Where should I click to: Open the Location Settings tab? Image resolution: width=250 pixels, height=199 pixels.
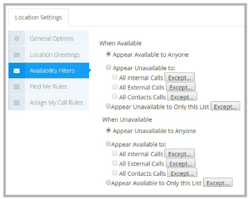tap(39, 17)
